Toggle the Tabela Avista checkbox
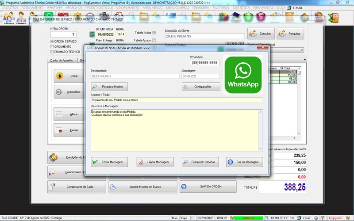 154,33
